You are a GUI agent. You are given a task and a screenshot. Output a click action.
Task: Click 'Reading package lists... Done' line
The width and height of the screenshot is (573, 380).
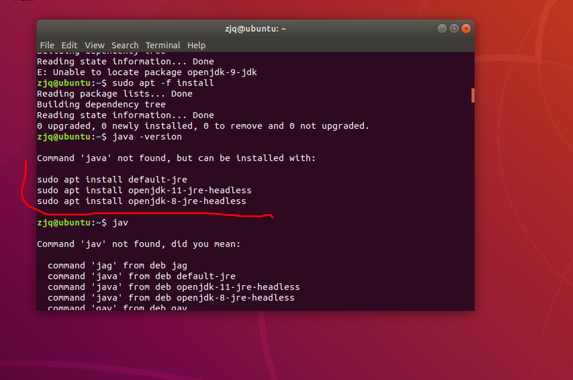click(115, 94)
